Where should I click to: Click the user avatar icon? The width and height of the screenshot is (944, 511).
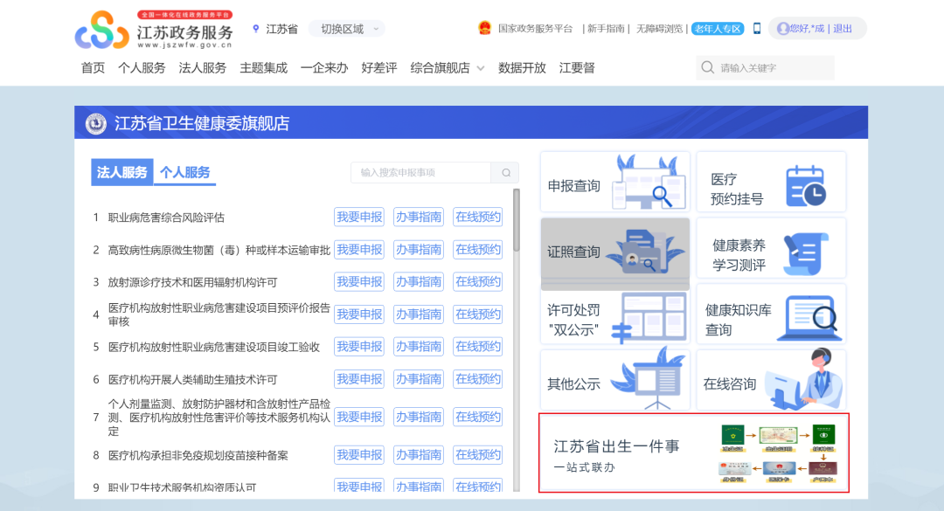(782, 28)
